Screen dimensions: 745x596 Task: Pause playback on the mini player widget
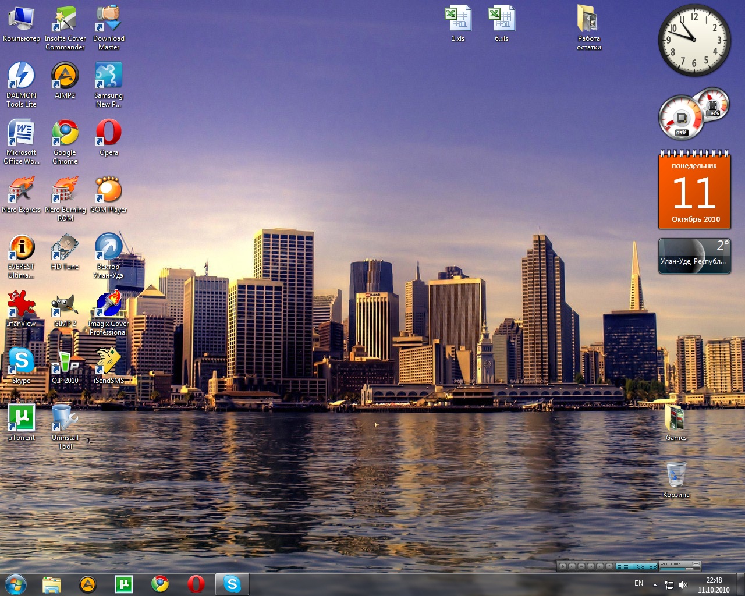tap(572, 566)
